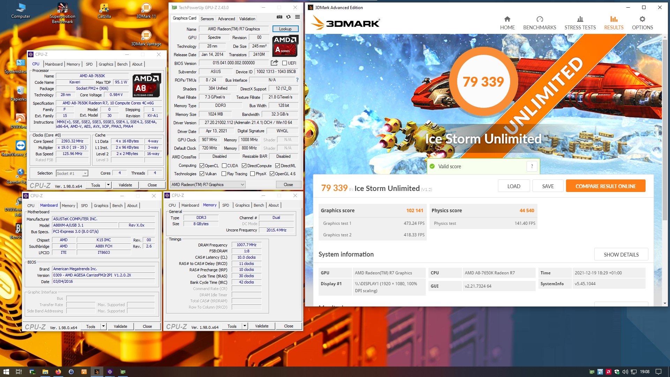The width and height of the screenshot is (670, 377).
Task: Toggle the UEFI checkbox in GPU-Z
Action: [x=284, y=63]
